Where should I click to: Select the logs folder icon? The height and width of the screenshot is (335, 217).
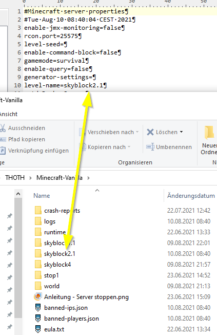coord(38,221)
